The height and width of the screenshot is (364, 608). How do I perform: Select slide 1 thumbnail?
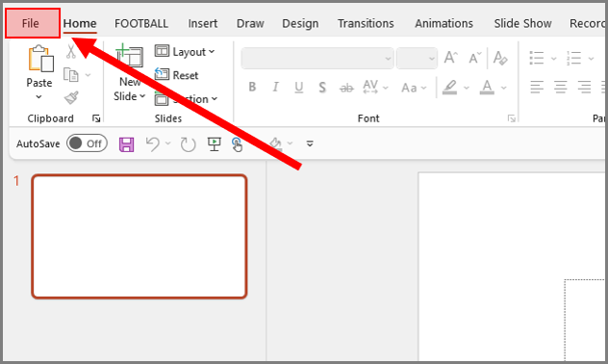coord(139,236)
